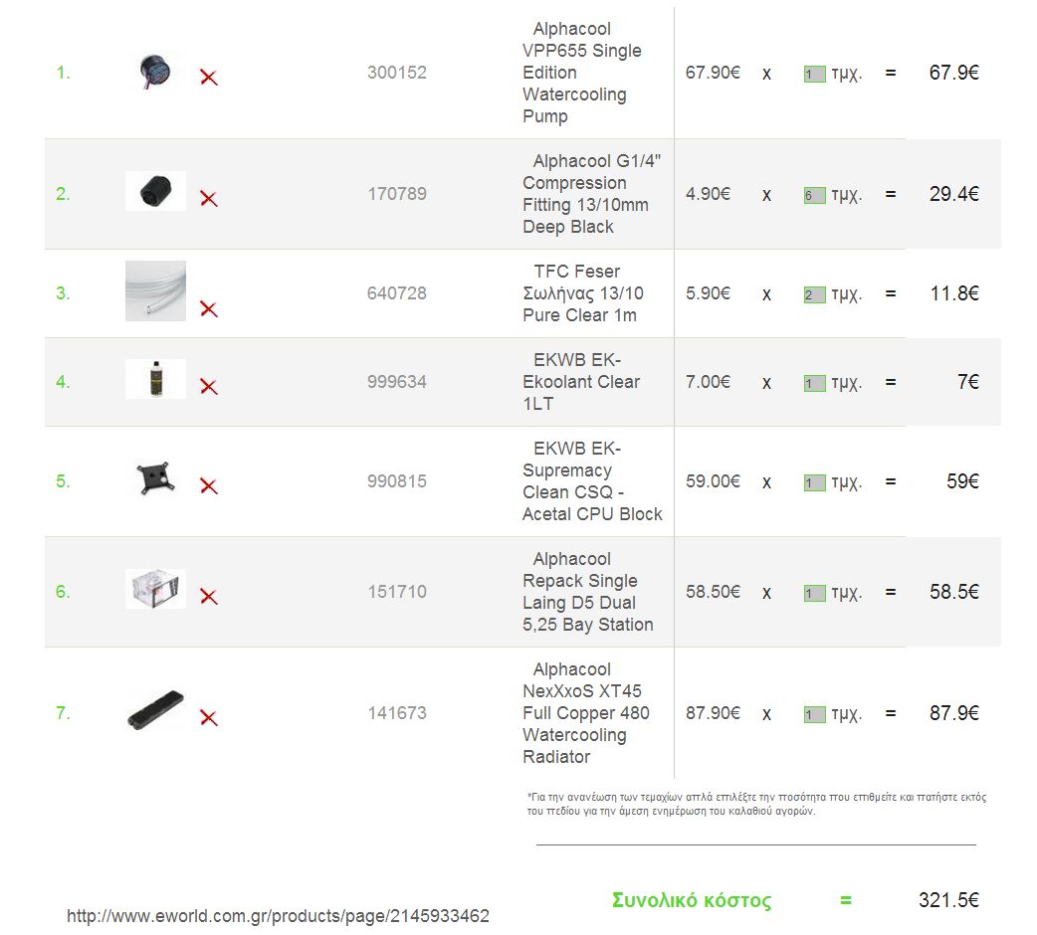The image size is (1037, 935).
Task: View the TFC Feser clear tubing thumbnail
Action: pyautogui.click(x=155, y=290)
